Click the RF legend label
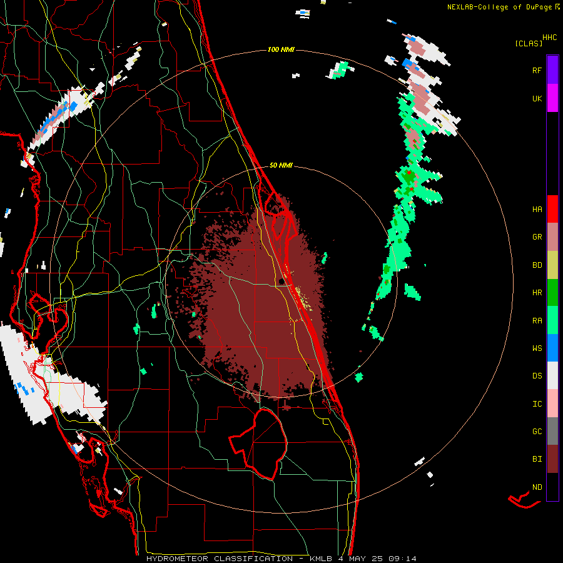The image size is (563, 563). [x=537, y=70]
